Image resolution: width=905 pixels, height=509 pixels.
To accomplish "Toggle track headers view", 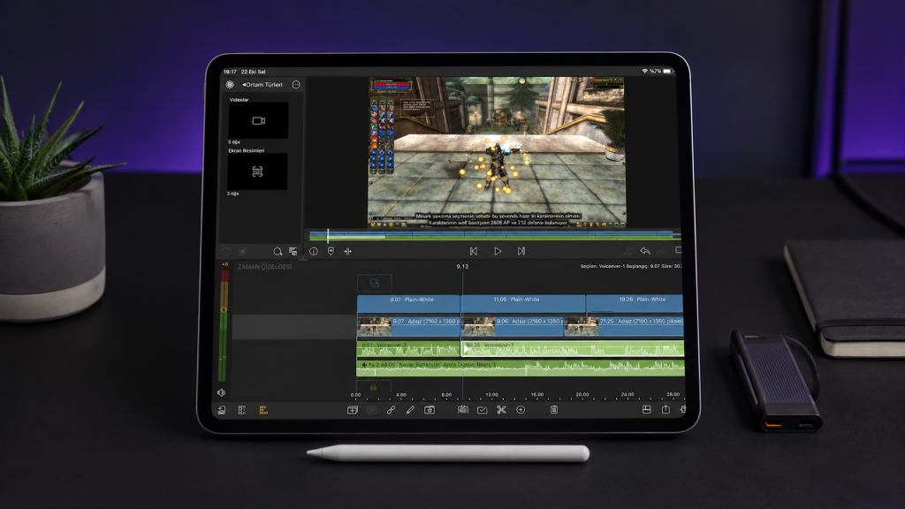I will 242,410.
